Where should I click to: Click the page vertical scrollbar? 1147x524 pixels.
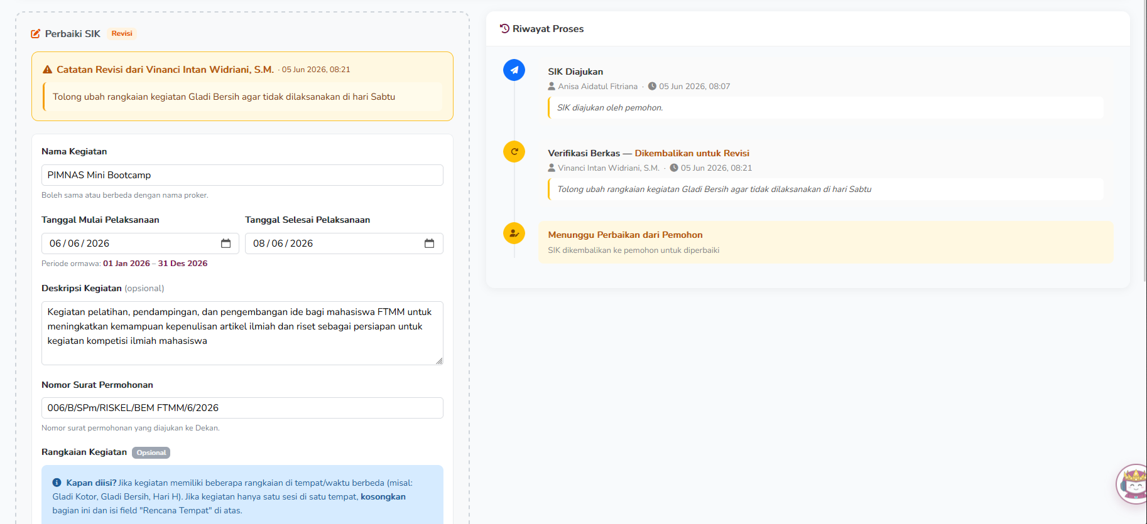pos(1144,141)
